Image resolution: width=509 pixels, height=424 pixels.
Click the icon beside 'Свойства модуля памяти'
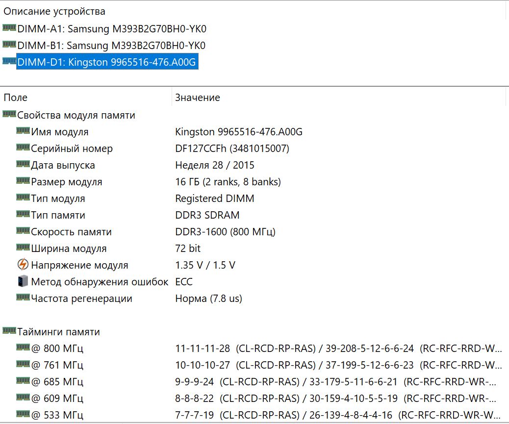pyautogui.click(x=9, y=114)
